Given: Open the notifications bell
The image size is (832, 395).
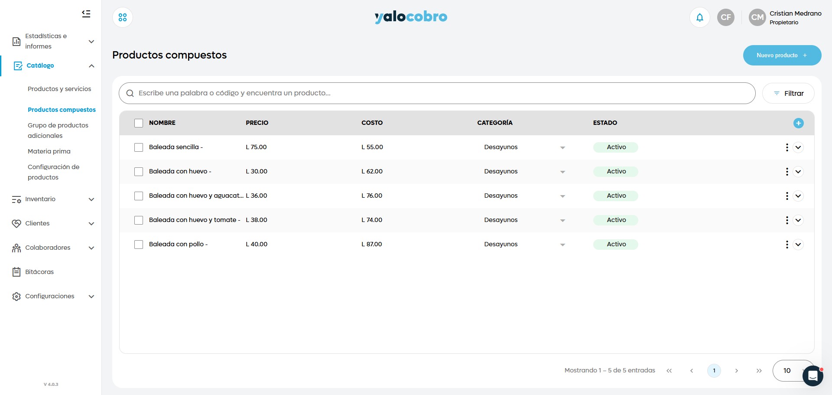Looking at the screenshot, I should click(x=699, y=17).
